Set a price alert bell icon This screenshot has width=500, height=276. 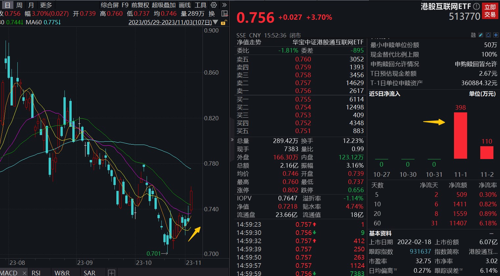pos(488,35)
